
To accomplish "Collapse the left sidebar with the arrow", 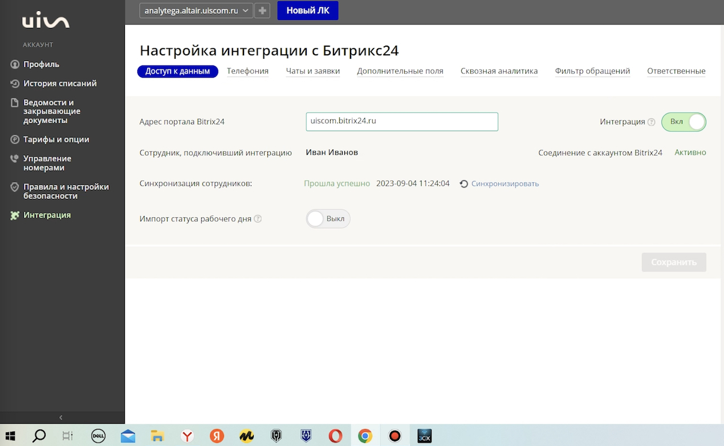I will coord(61,417).
